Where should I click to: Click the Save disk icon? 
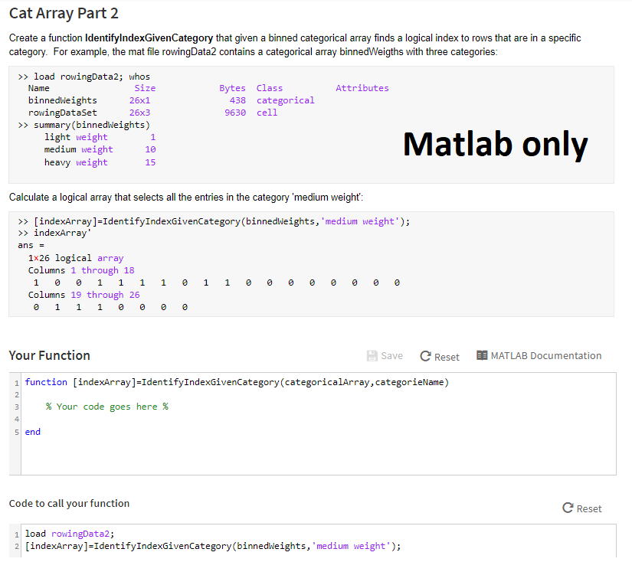(371, 355)
